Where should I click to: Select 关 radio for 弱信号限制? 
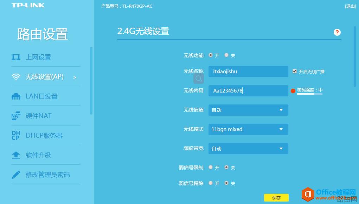point(226,167)
